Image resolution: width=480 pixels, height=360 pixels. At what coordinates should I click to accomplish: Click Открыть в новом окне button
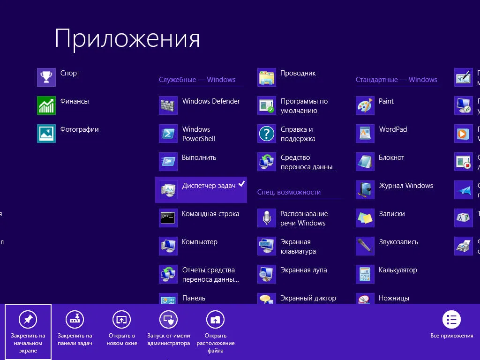click(121, 328)
